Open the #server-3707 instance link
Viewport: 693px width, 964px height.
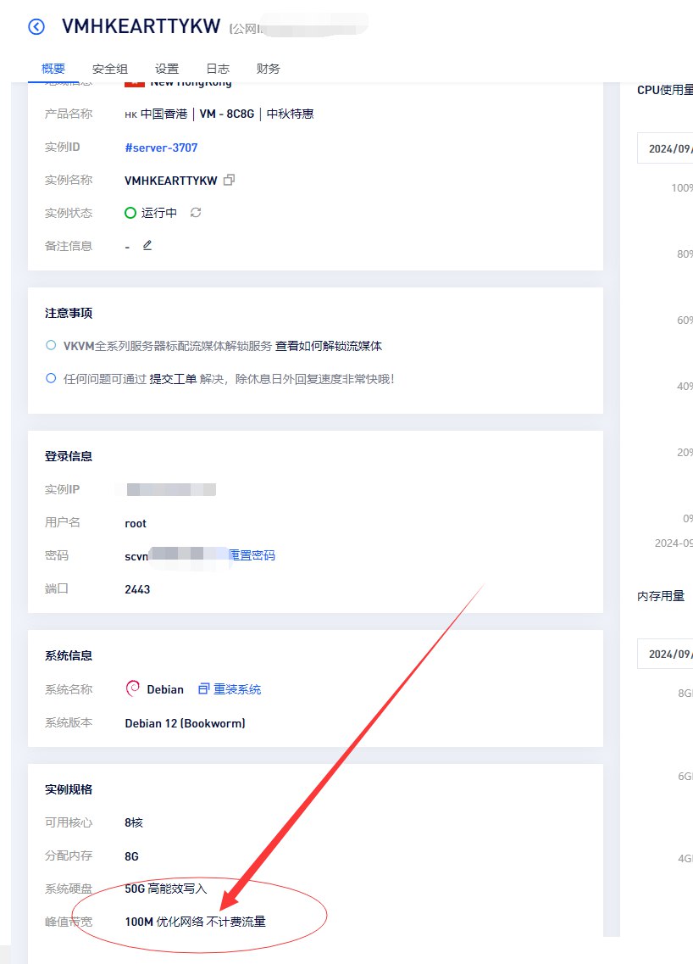[159, 147]
